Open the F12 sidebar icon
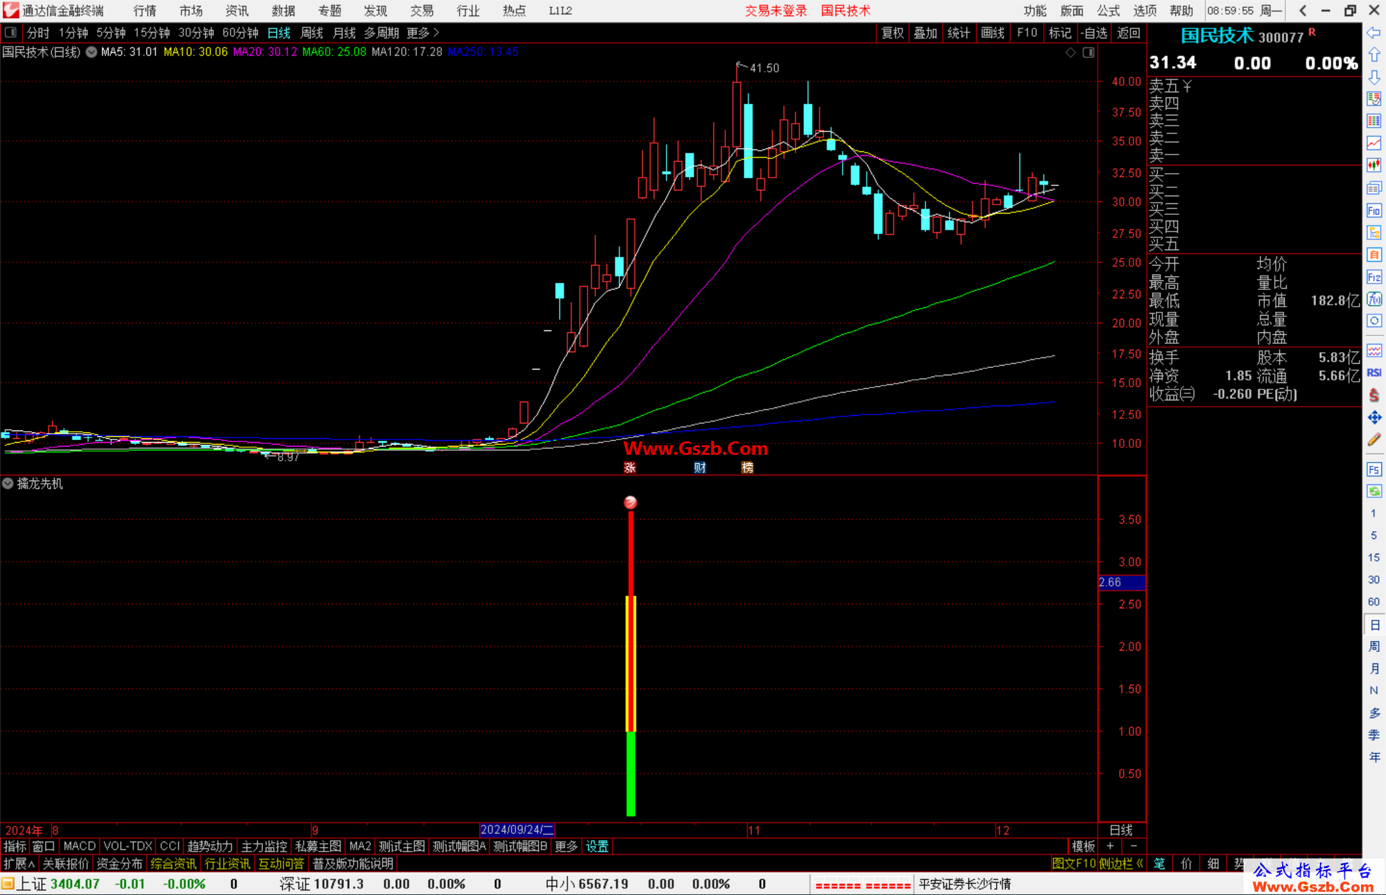This screenshot has height=895, width=1386. (x=1374, y=277)
